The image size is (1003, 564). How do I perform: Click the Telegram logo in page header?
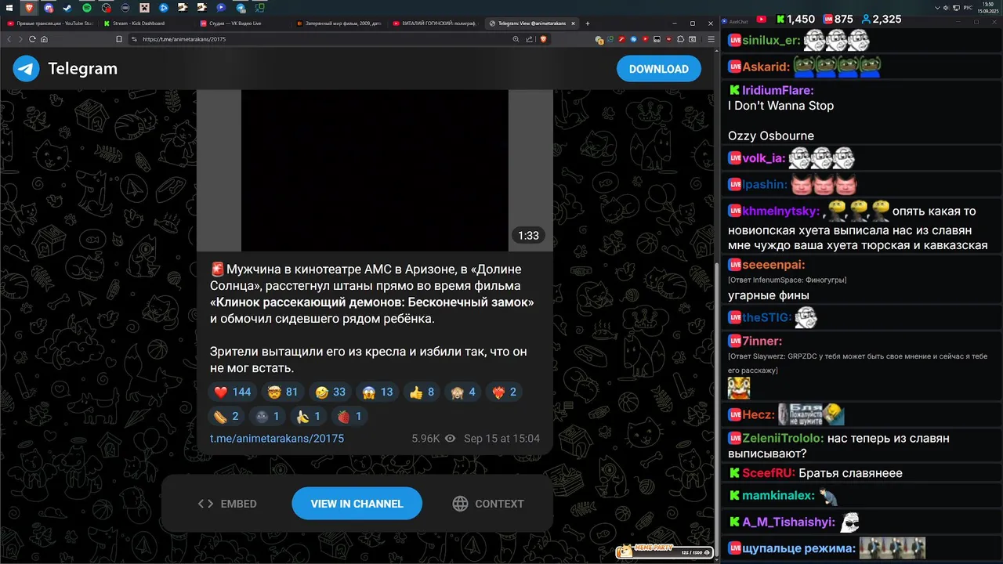26,69
